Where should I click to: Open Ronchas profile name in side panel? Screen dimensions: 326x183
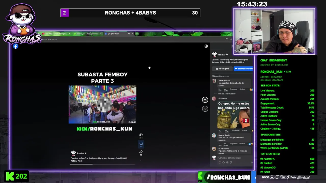click(x=222, y=55)
